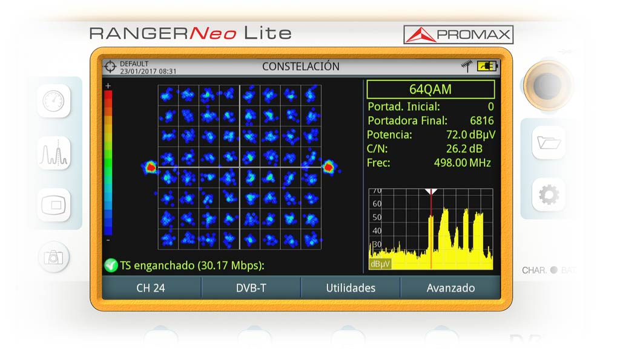Image resolution: width=620 pixels, height=349 pixels.
Task: Click the CONSTELACIÓN screen title
Action: [301, 67]
